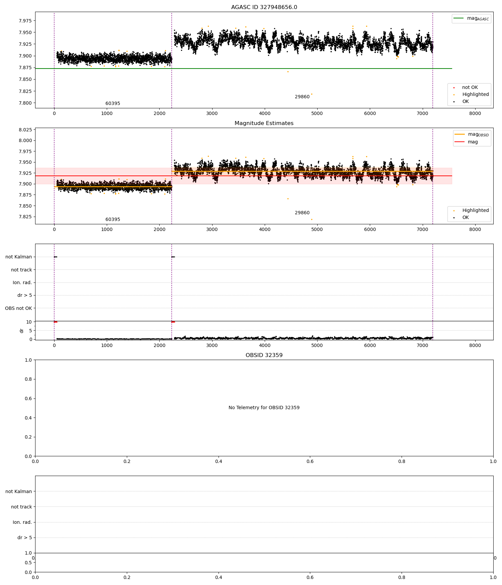Image resolution: width=502 pixels, height=585 pixels.
Task: Click the Magnitude Estimates title
Action: [264, 123]
